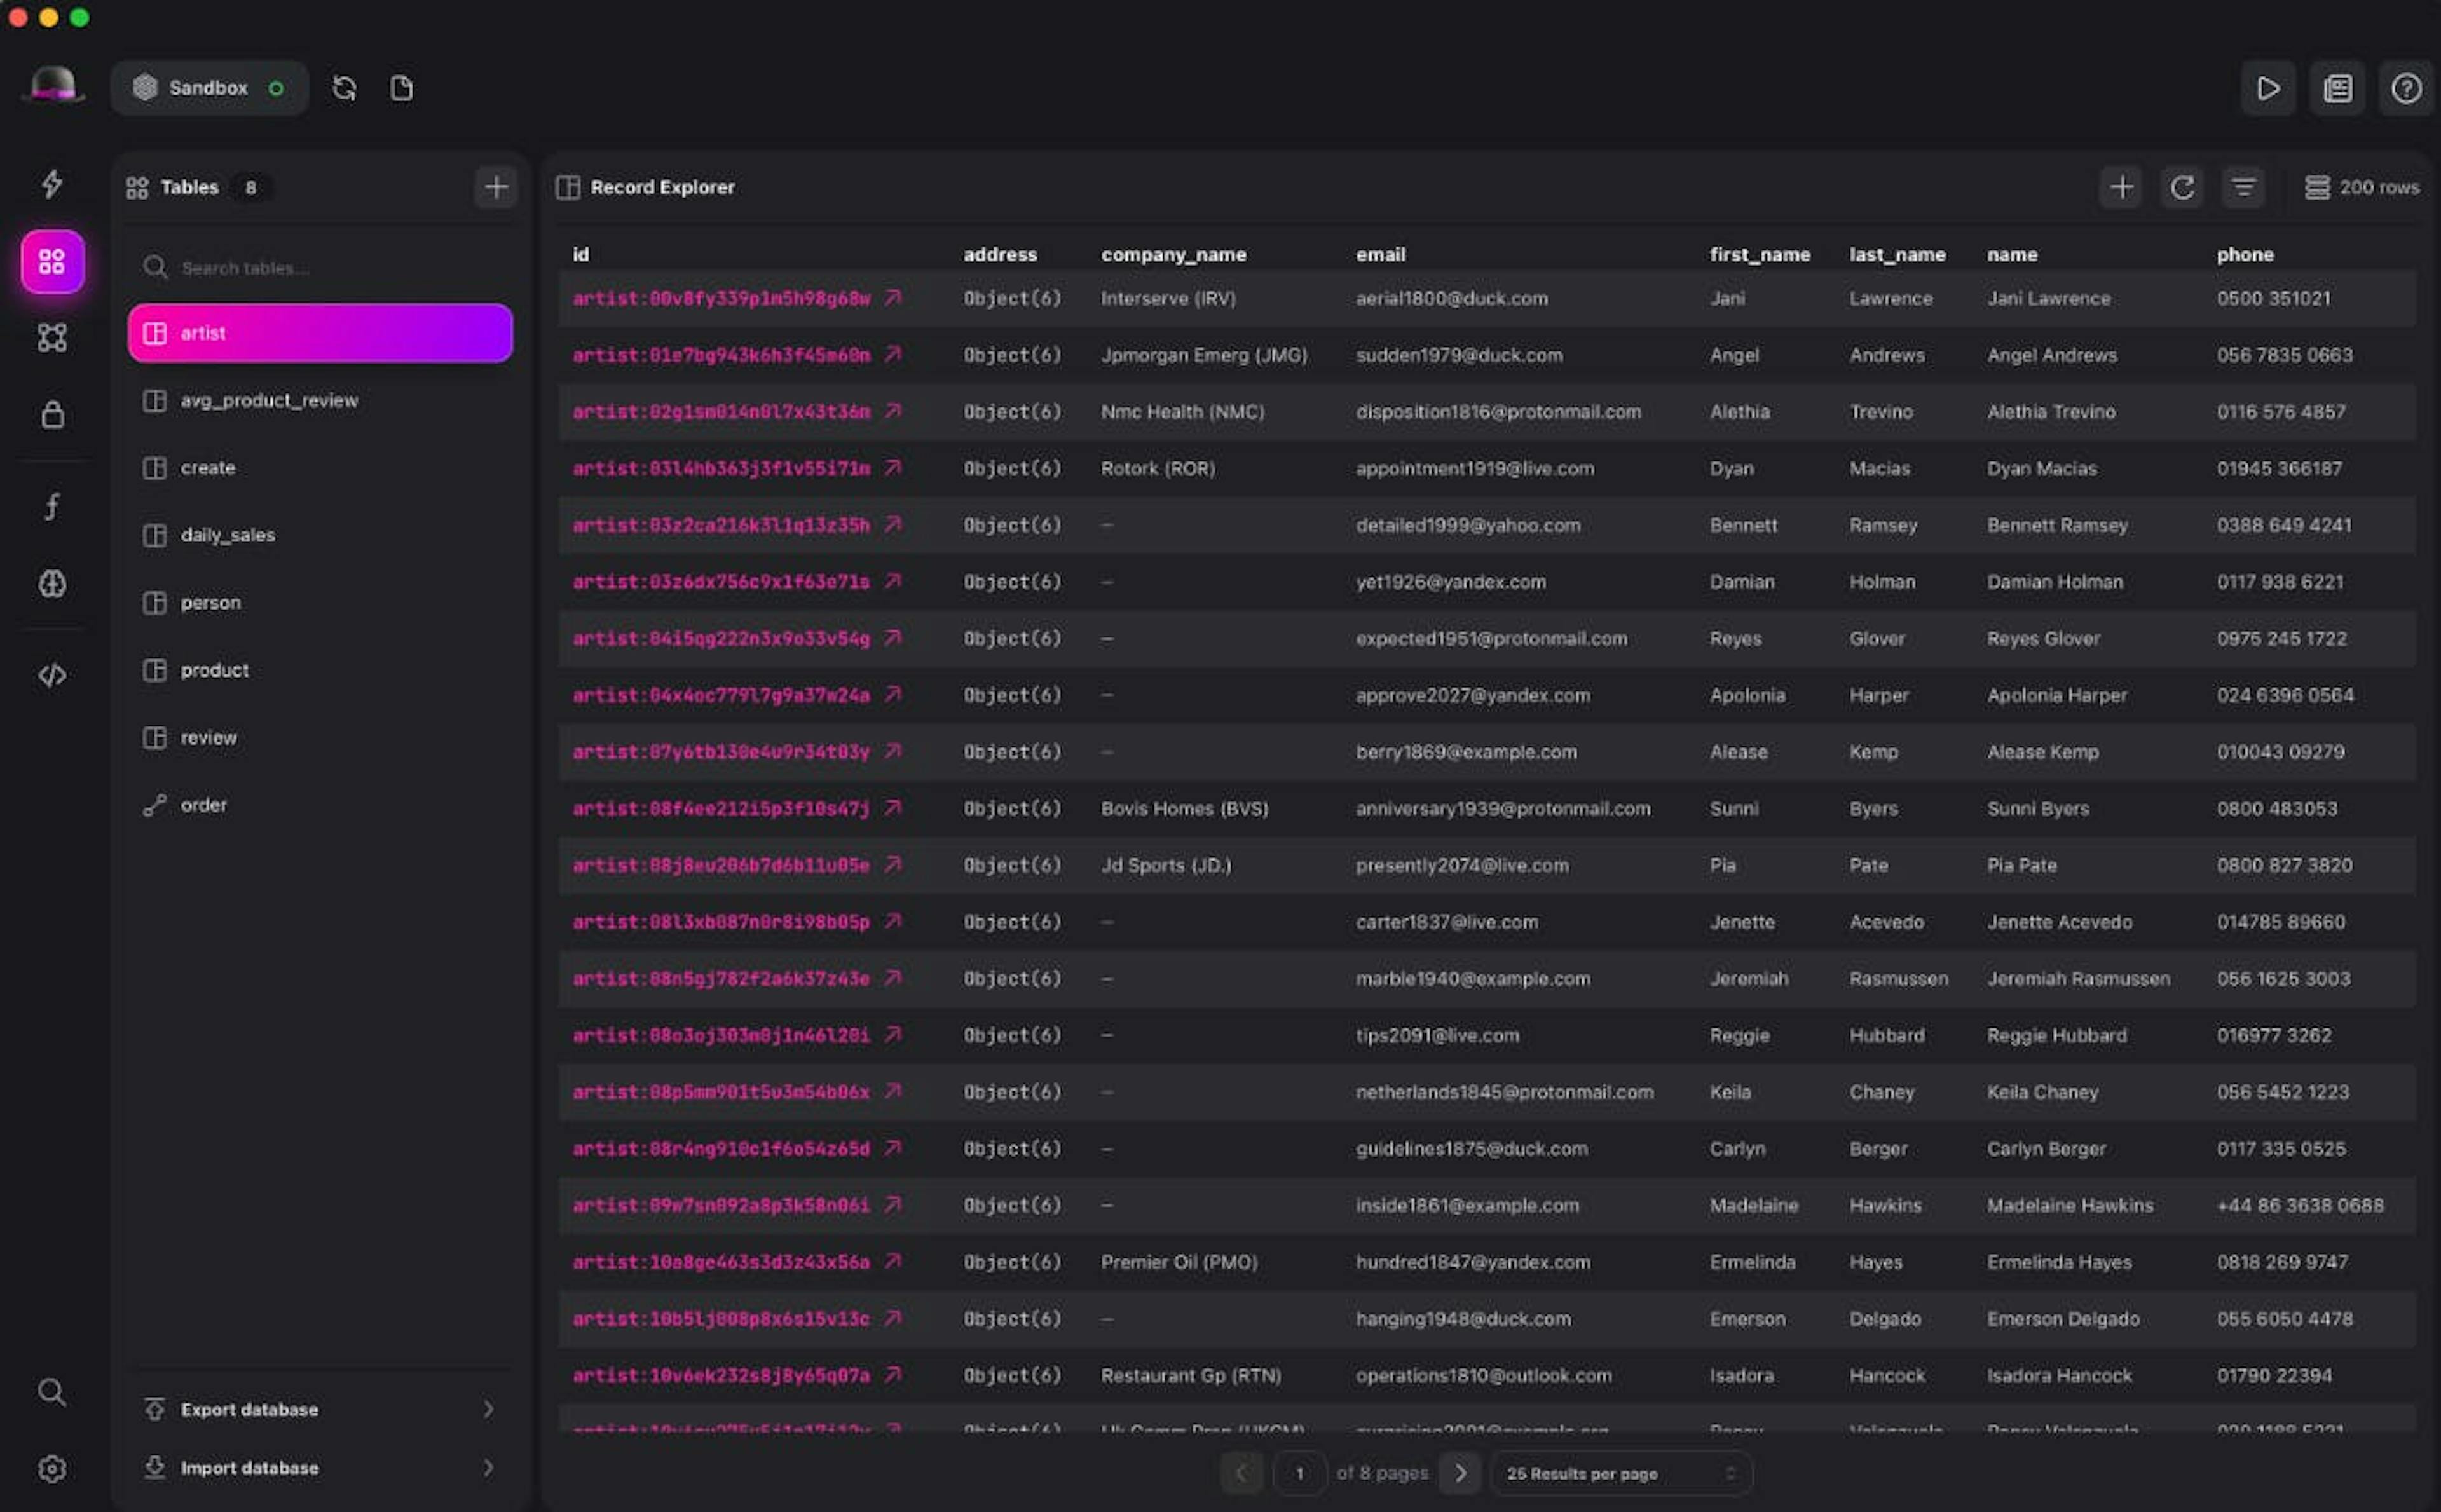This screenshot has width=2441, height=1512.
Task: Open the functions view in sidebar
Action: click(52, 507)
